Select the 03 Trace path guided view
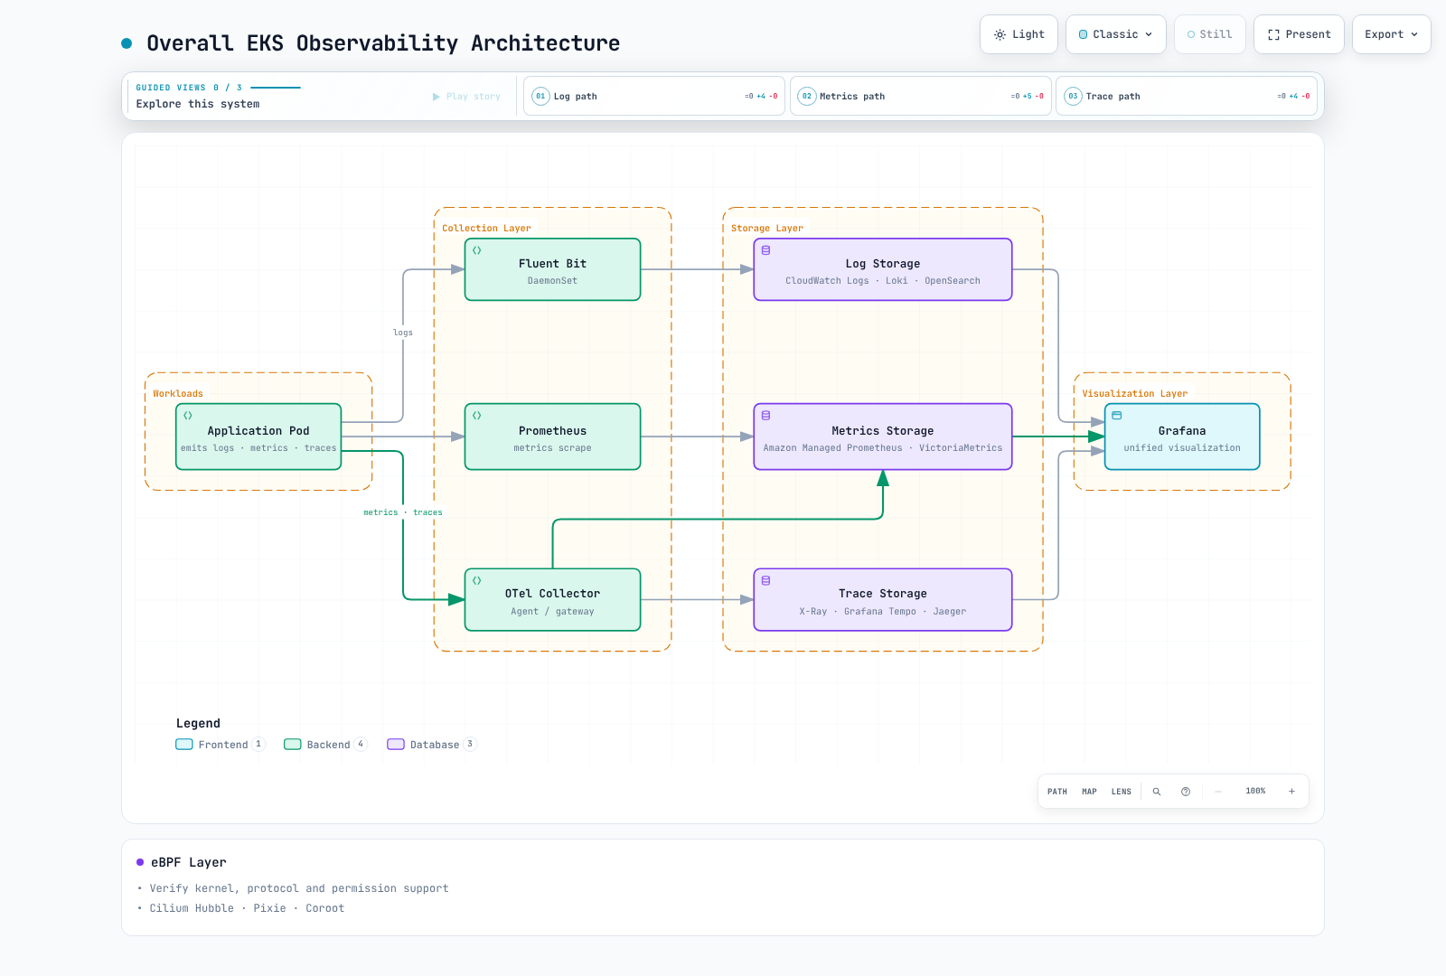1446x976 pixels. (1187, 96)
